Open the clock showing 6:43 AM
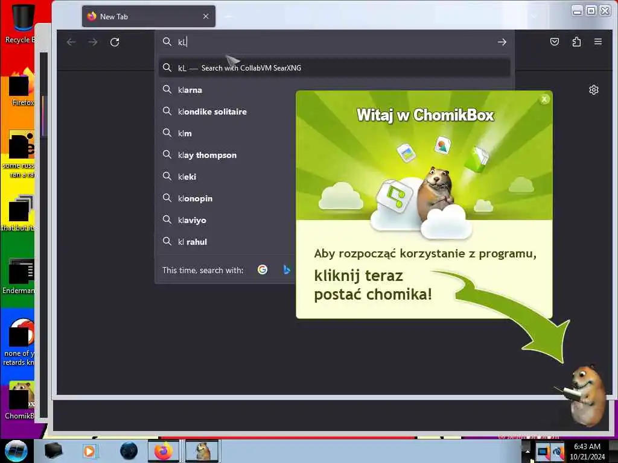 pos(587,451)
